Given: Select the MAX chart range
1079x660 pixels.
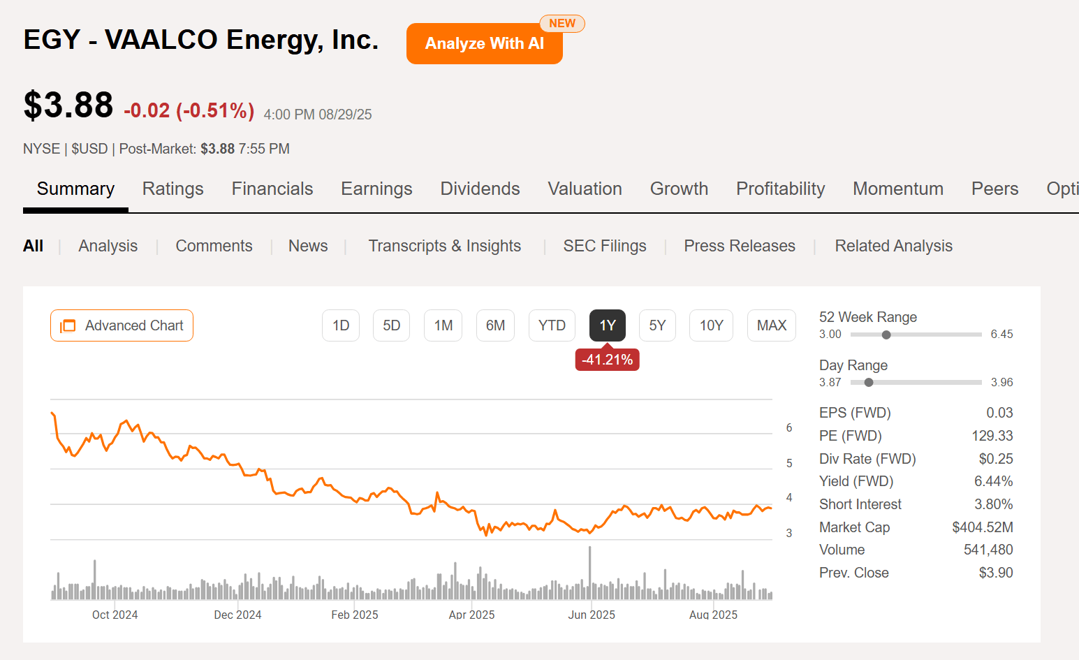Looking at the screenshot, I should tap(771, 325).
